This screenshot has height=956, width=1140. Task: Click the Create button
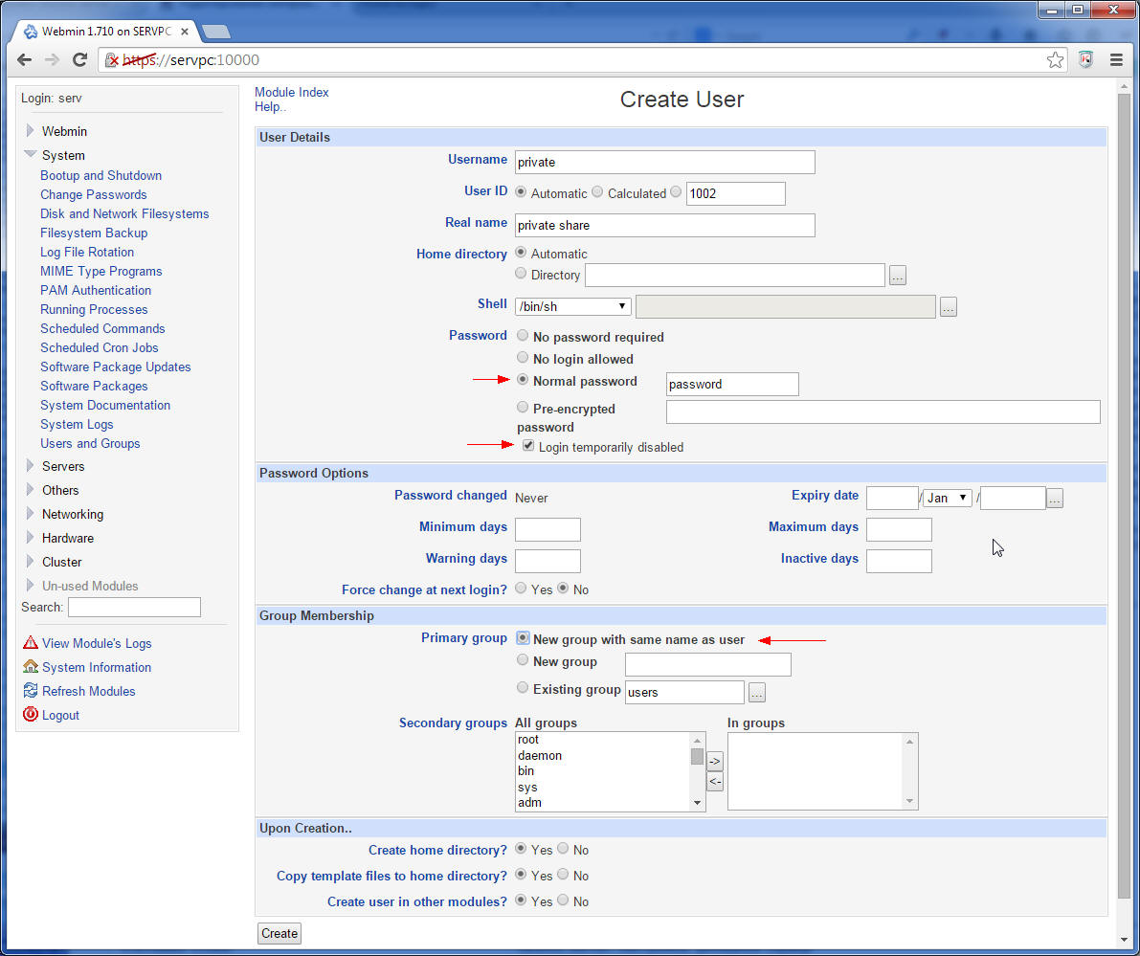tap(279, 933)
